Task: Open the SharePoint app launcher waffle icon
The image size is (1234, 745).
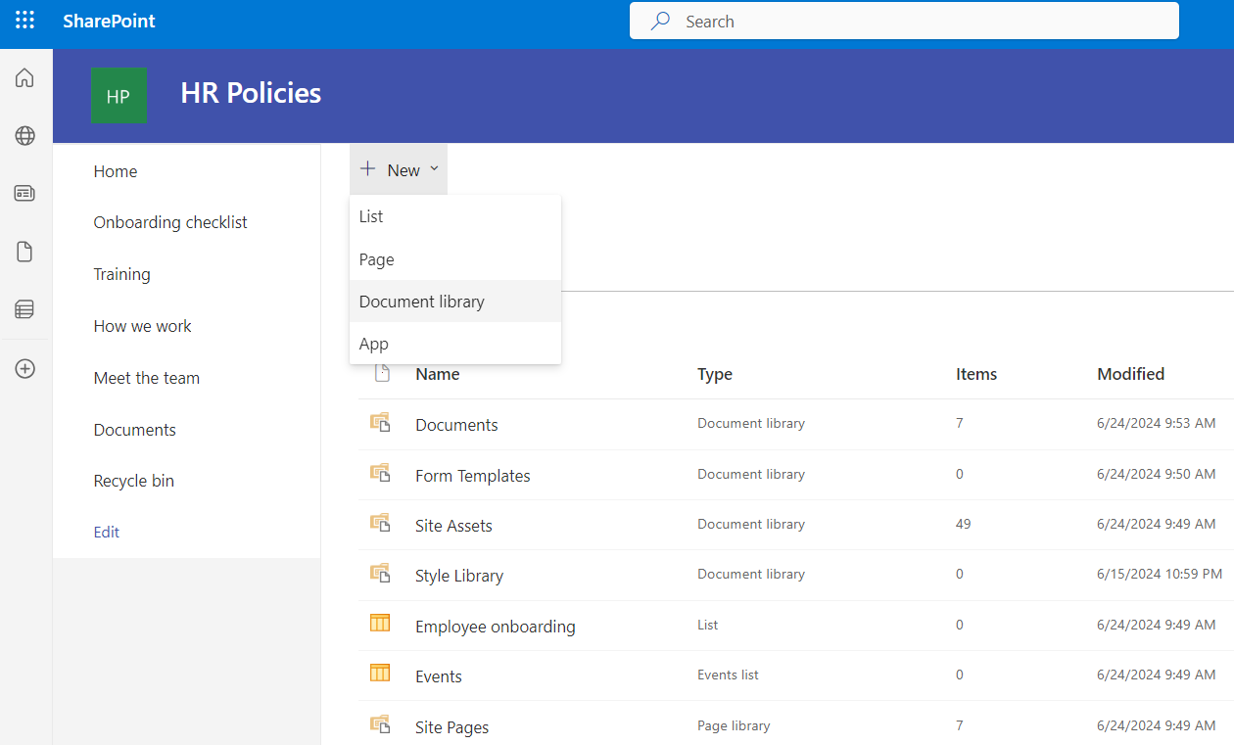Action: click(x=24, y=20)
